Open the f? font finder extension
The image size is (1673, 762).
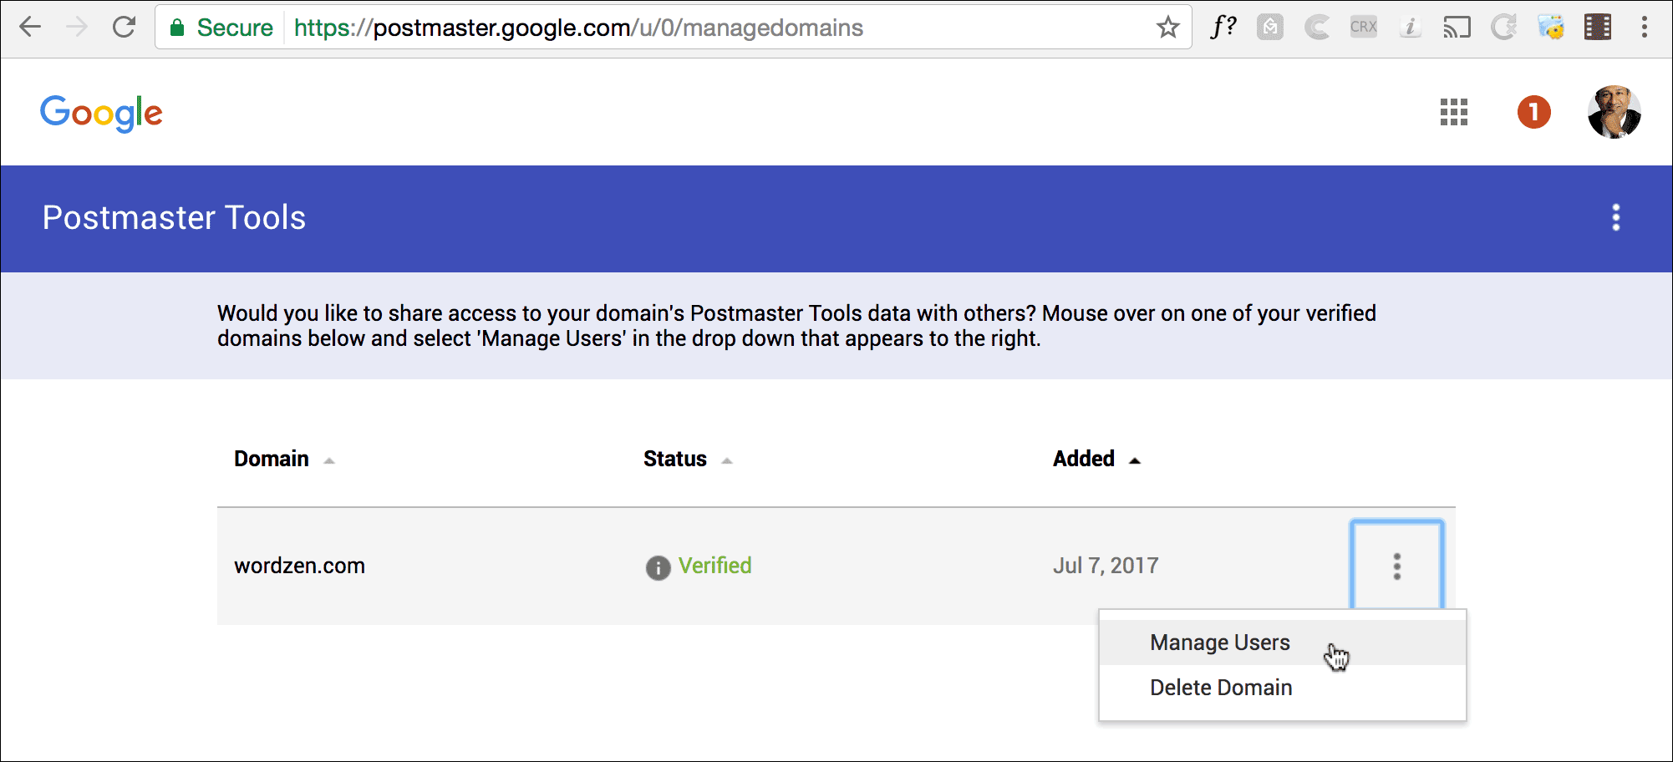(x=1223, y=27)
